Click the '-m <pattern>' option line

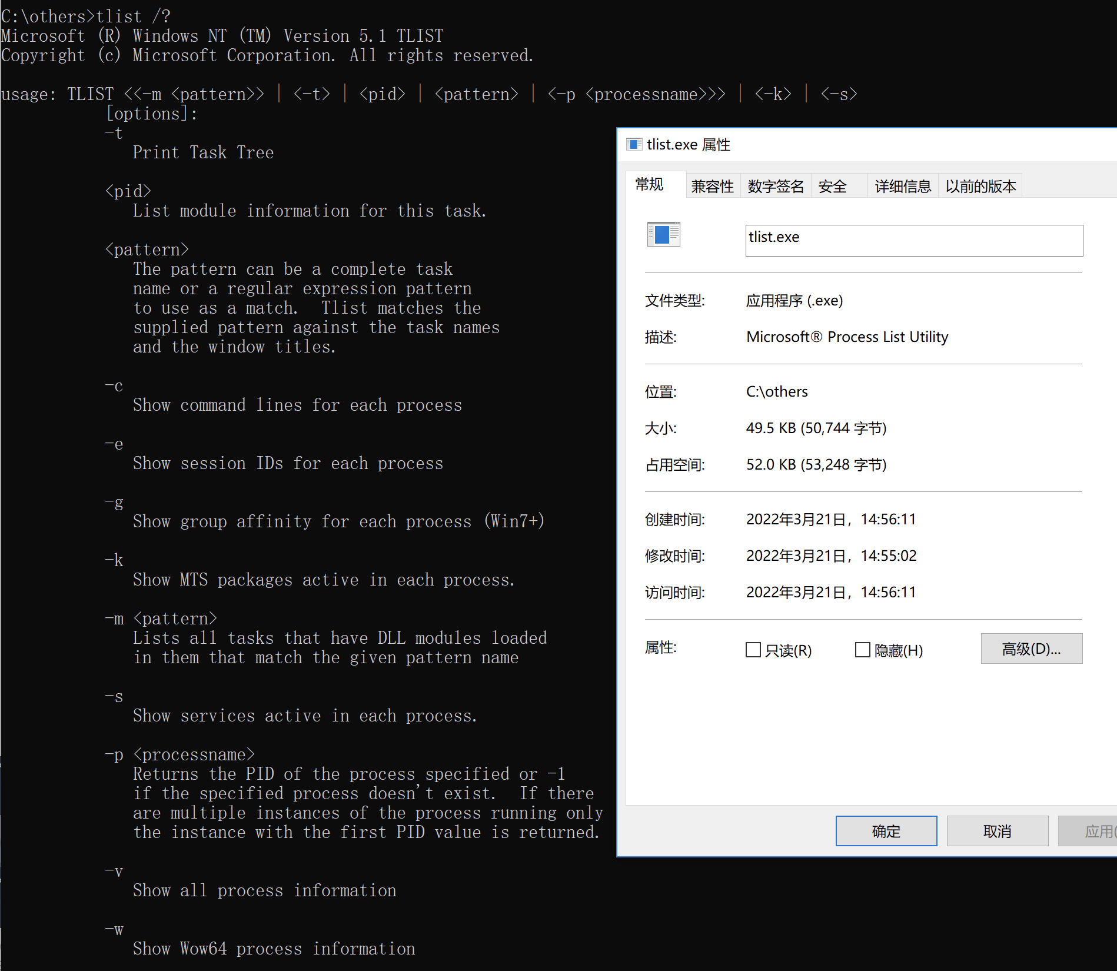tap(161, 619)
